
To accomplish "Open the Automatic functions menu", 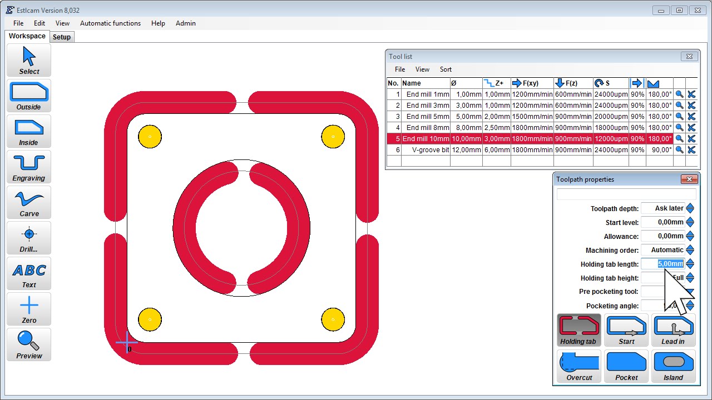I will [x=110, y=23].
